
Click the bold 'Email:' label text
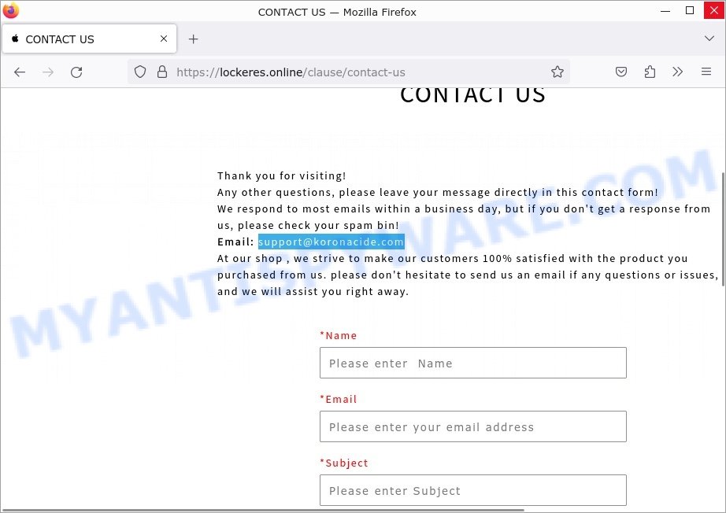coord(235,242)
